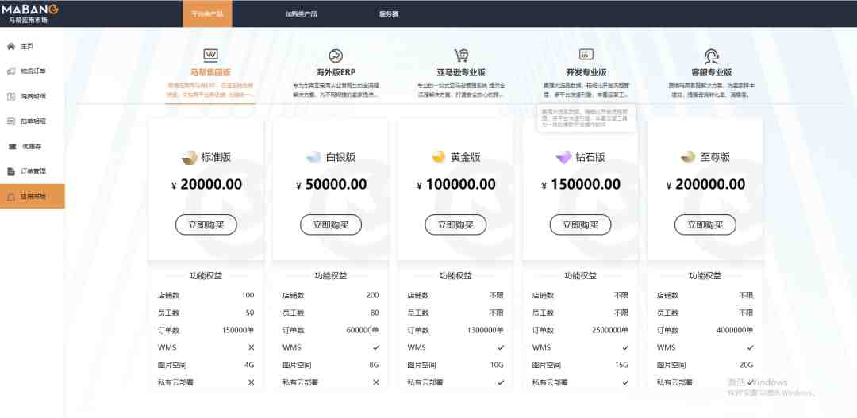Click the 8G 图片空间 value
This screenshot has height=418, width=857.
pyautogui.click(x=375, y=365)
